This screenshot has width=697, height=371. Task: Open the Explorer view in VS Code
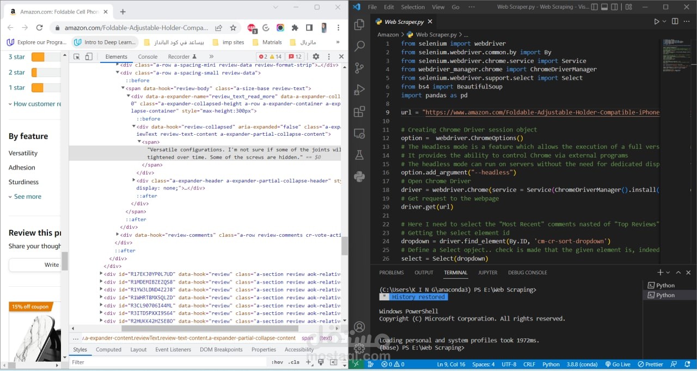pyautogui.click(x=359, y=25)
